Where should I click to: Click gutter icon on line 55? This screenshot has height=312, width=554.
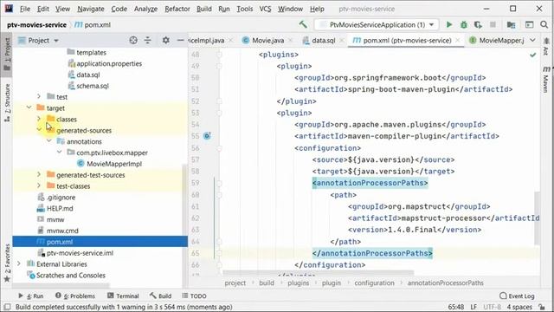coord(207,136)
